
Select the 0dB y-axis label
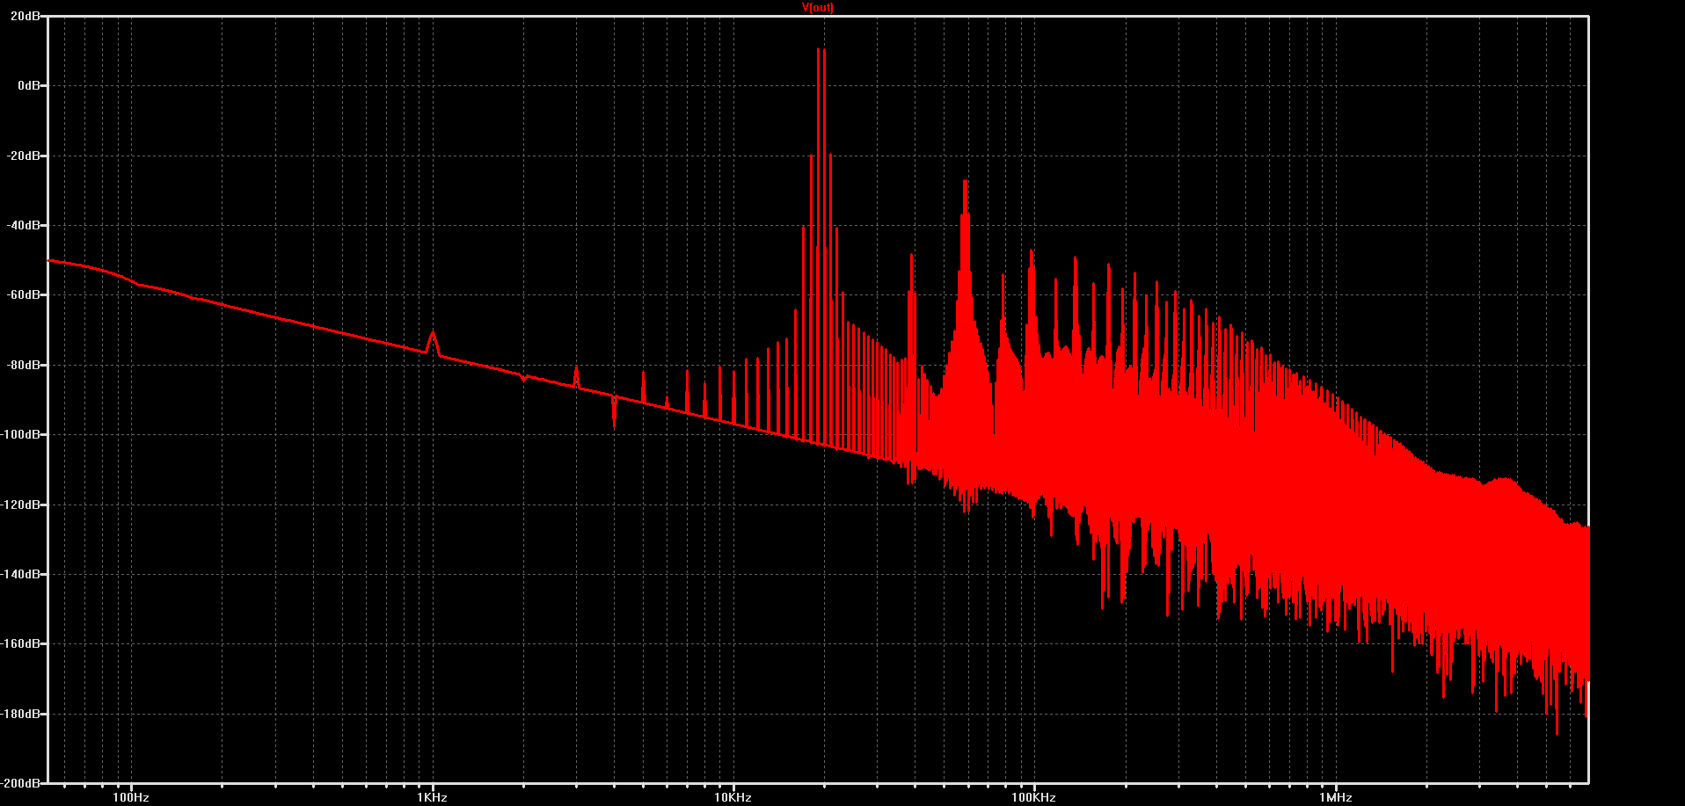[29, 85]
